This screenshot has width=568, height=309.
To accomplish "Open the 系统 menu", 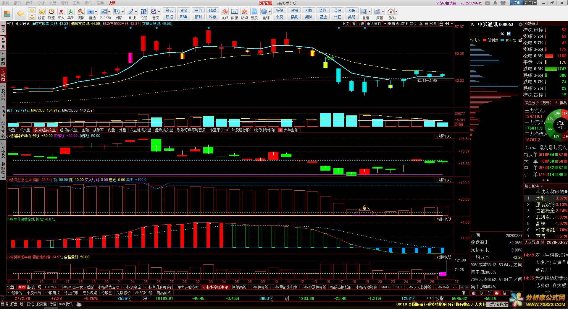I will click(6, 3).
